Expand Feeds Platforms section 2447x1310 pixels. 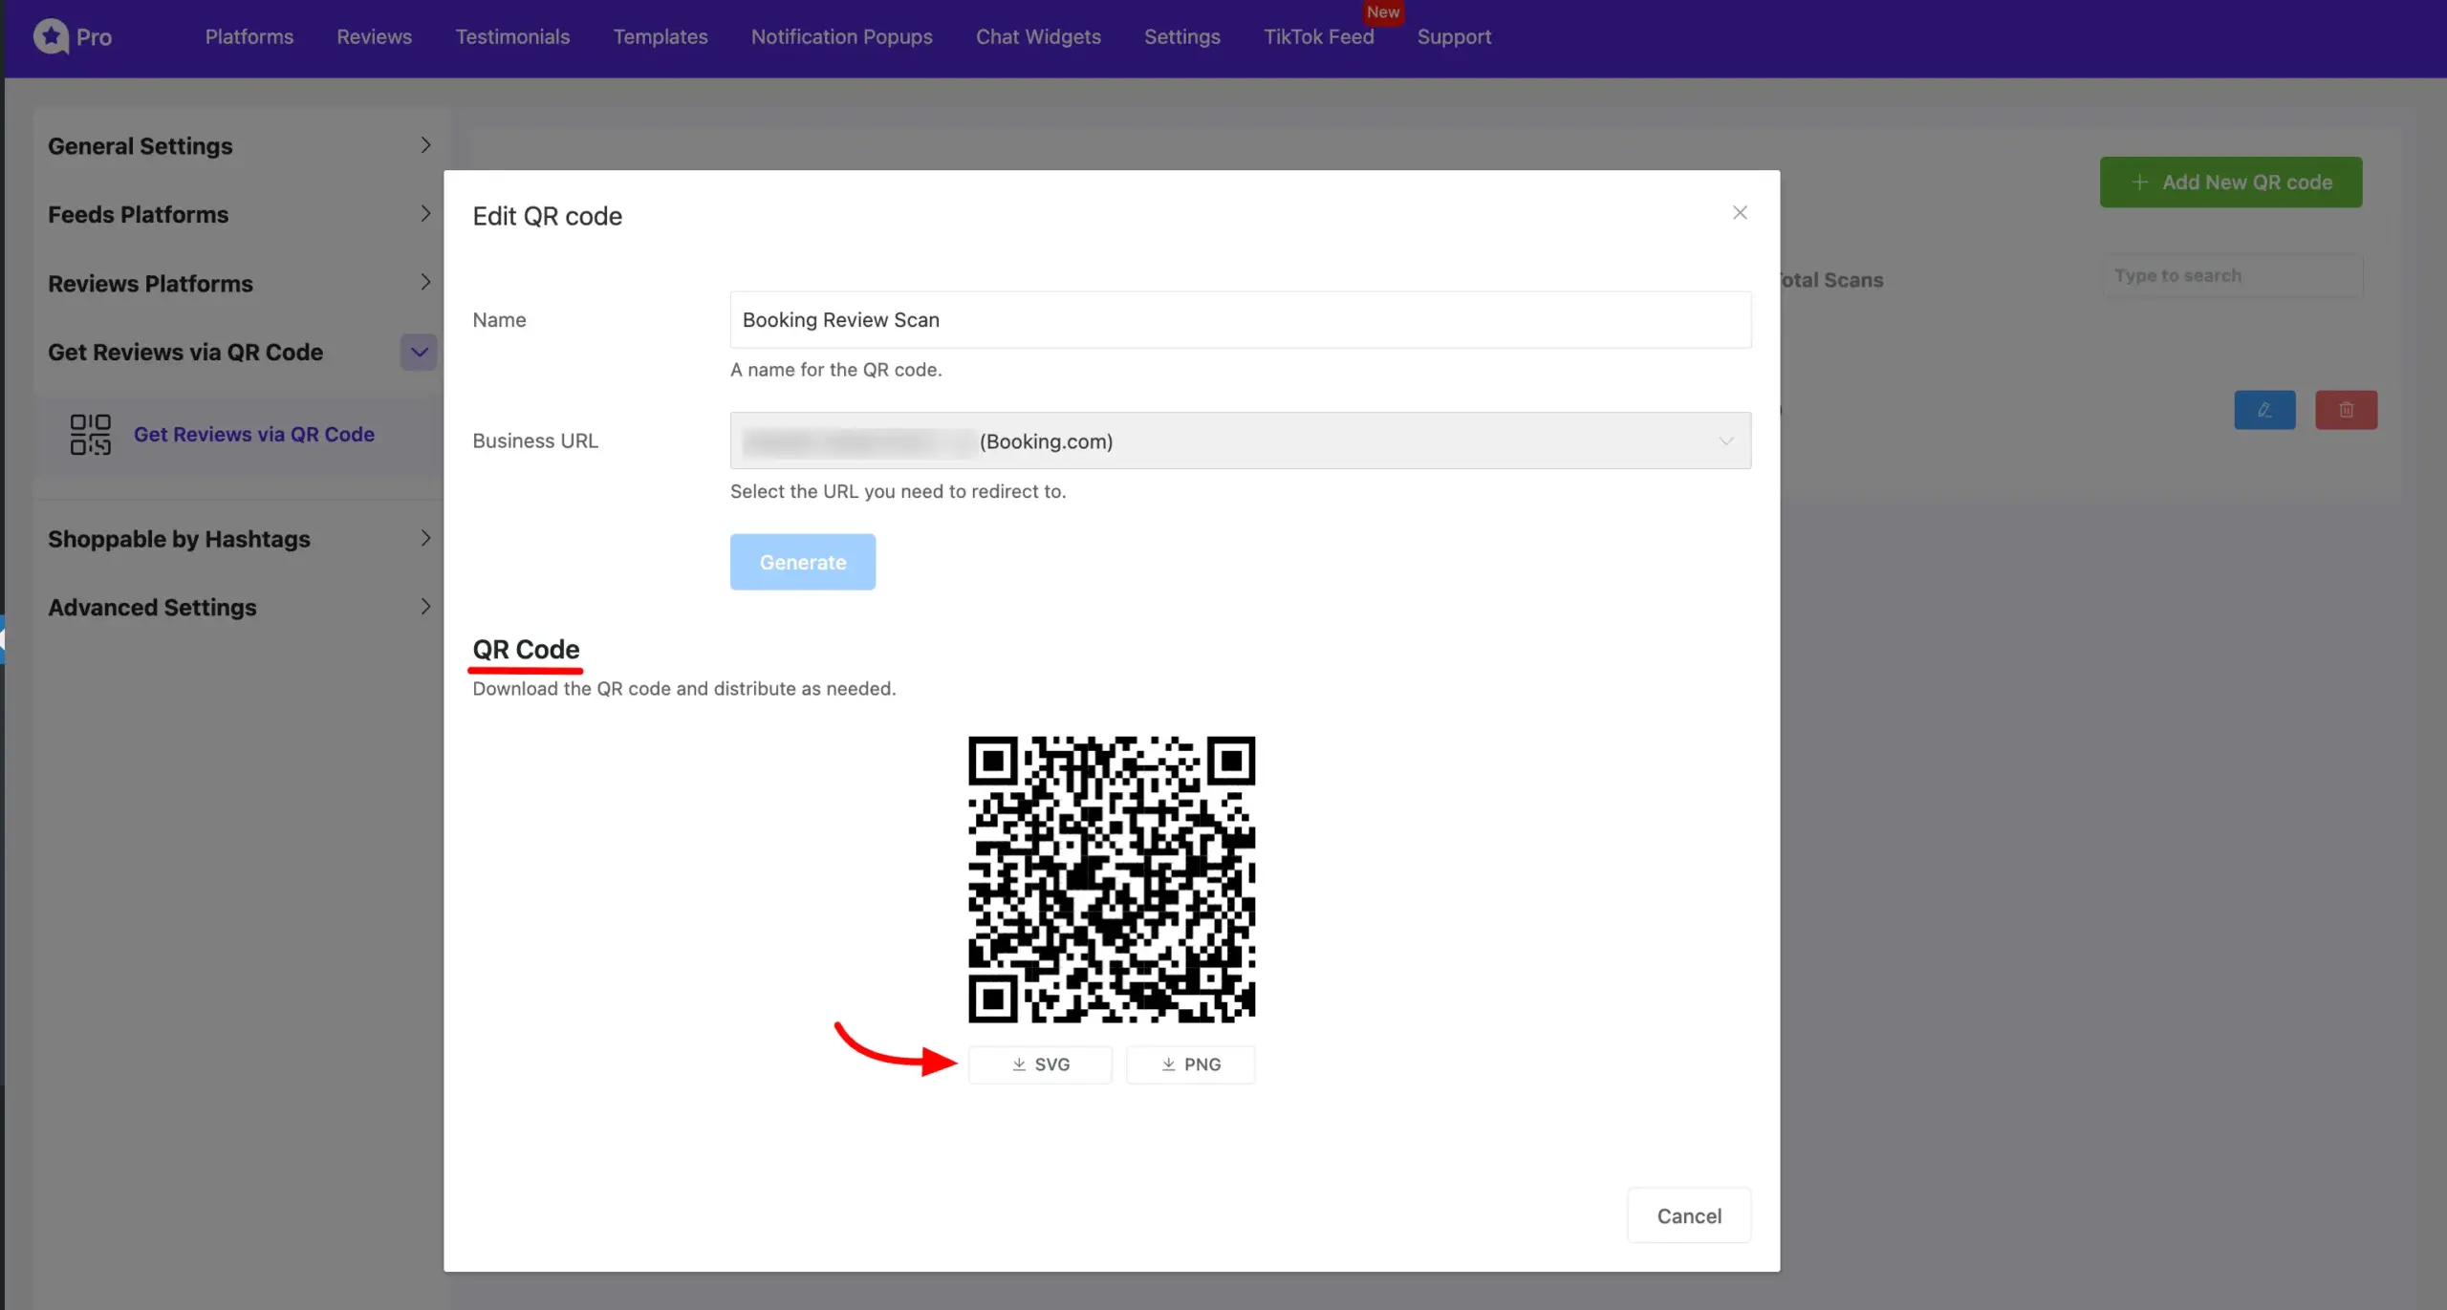(x=239, y=214)
